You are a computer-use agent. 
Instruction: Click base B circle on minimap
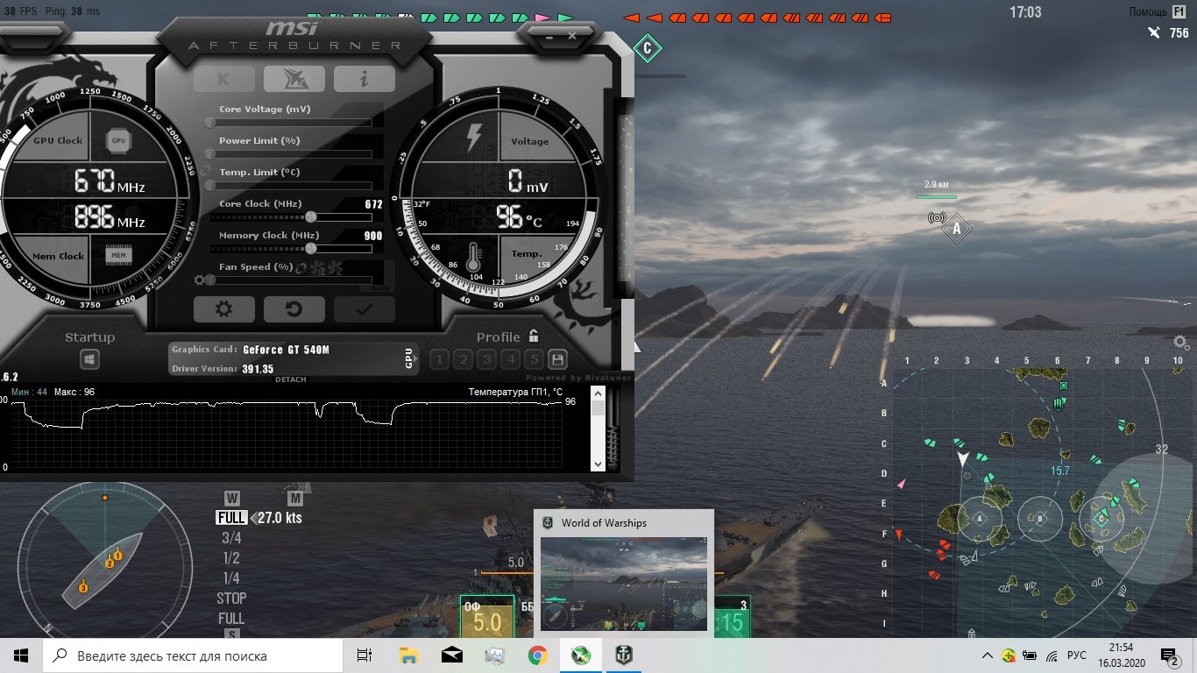pyautogui.click(x=1039, y=518)
